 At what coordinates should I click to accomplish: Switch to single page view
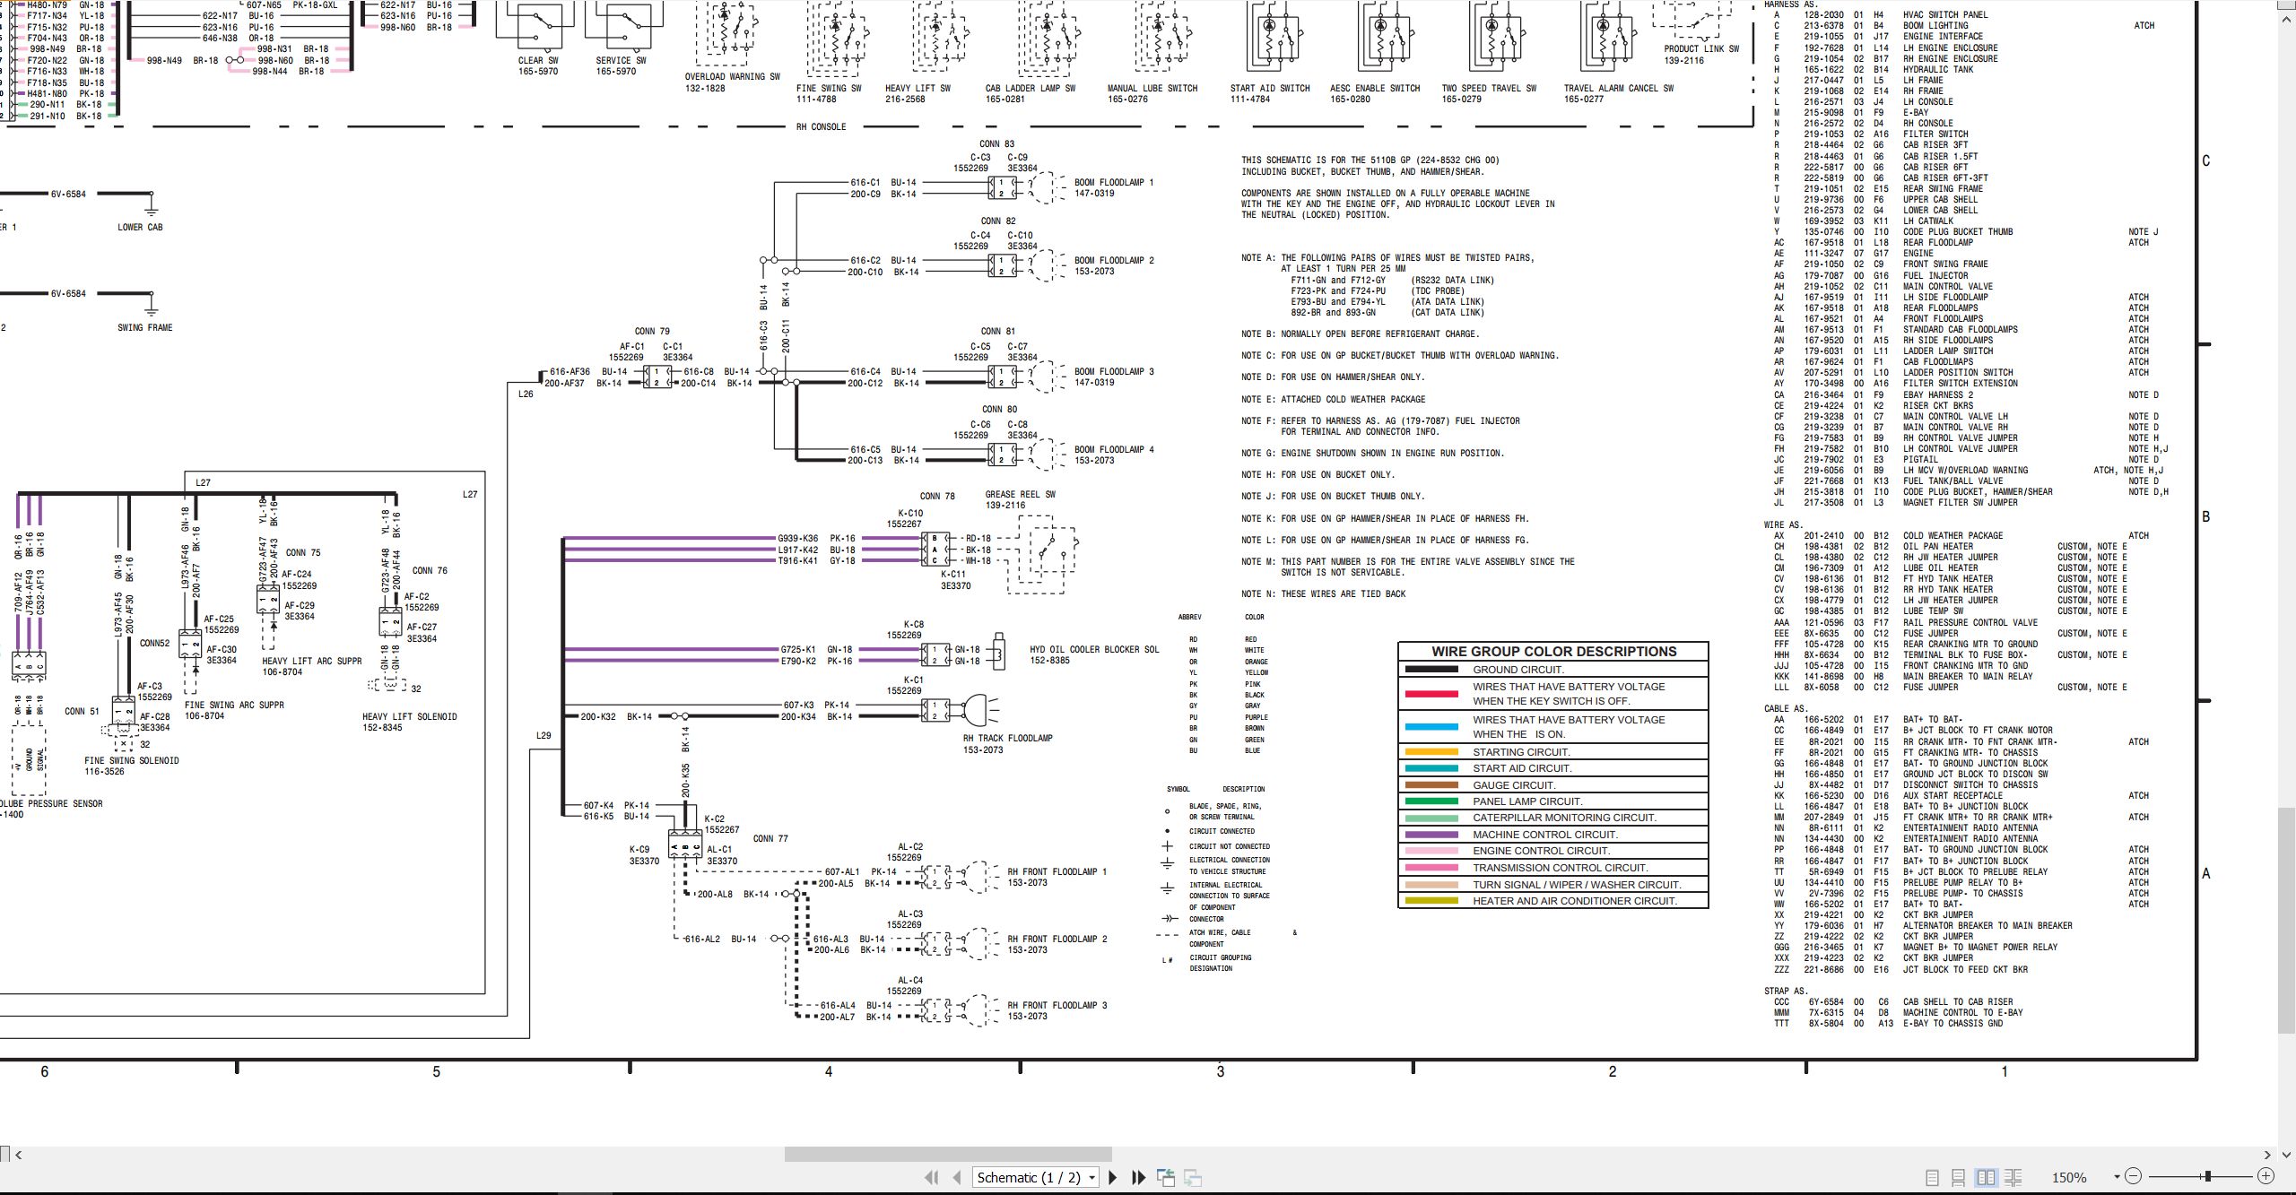coord(1932,1177)
